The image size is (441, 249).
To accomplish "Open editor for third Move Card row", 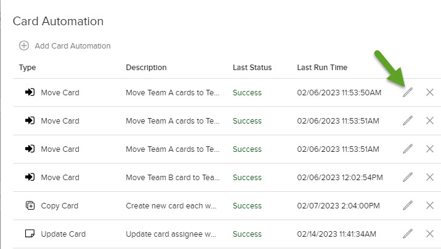I will 408,149.
